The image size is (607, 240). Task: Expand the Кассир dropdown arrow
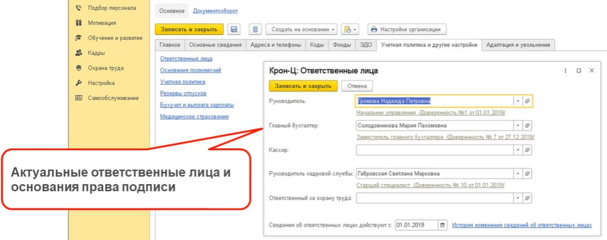518,150
